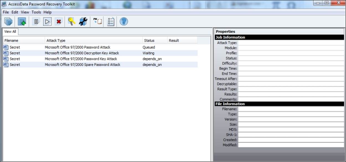
Task: Click the Timeout After property value field
Action: tap(291, 79)
